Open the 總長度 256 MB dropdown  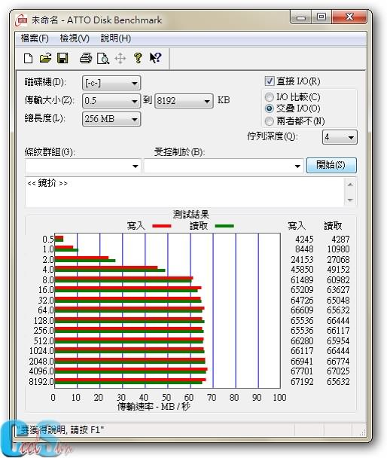point(111,119)
